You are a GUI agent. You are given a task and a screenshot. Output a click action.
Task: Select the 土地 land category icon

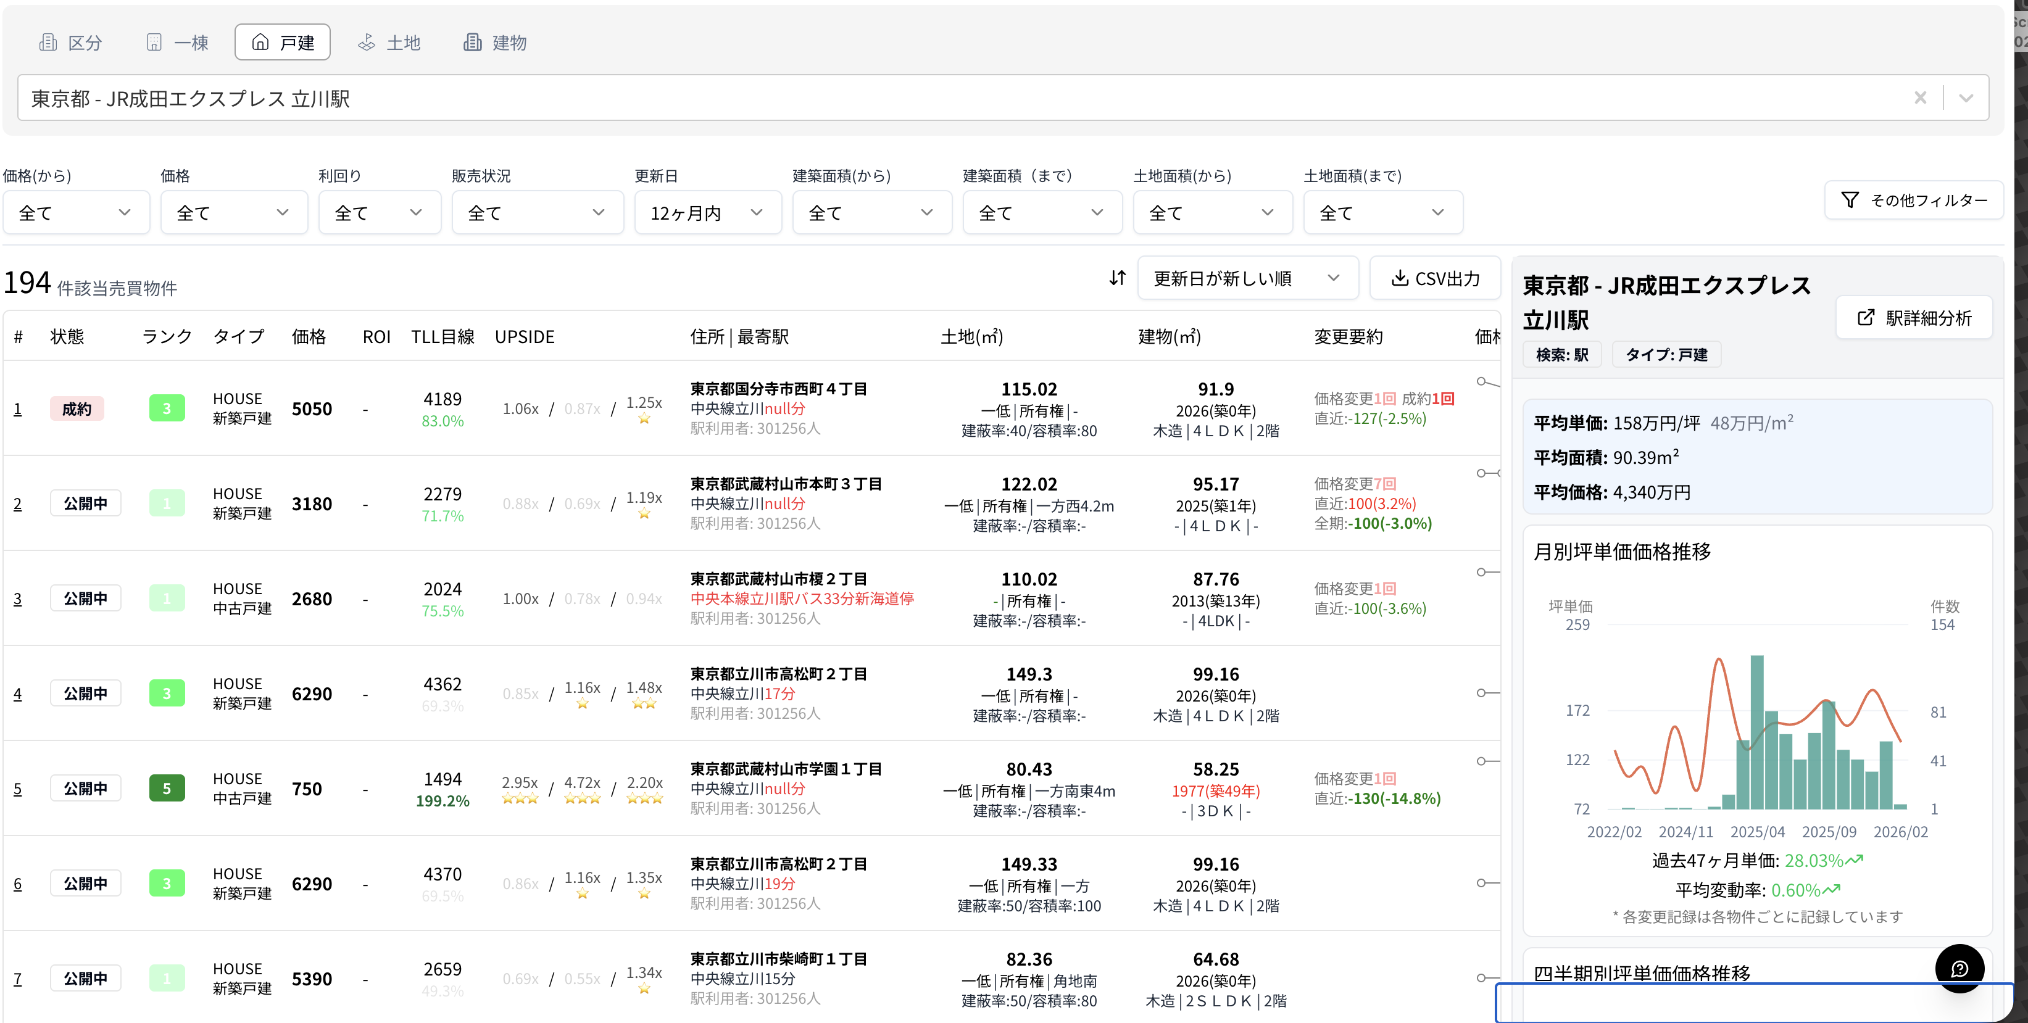coord(367,42)
